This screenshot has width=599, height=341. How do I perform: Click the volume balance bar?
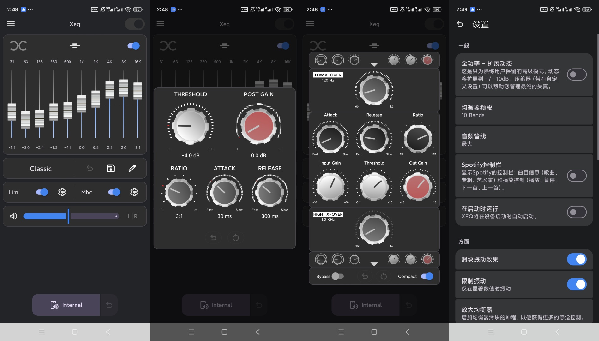pyautogui.click(x=71, y=216)
